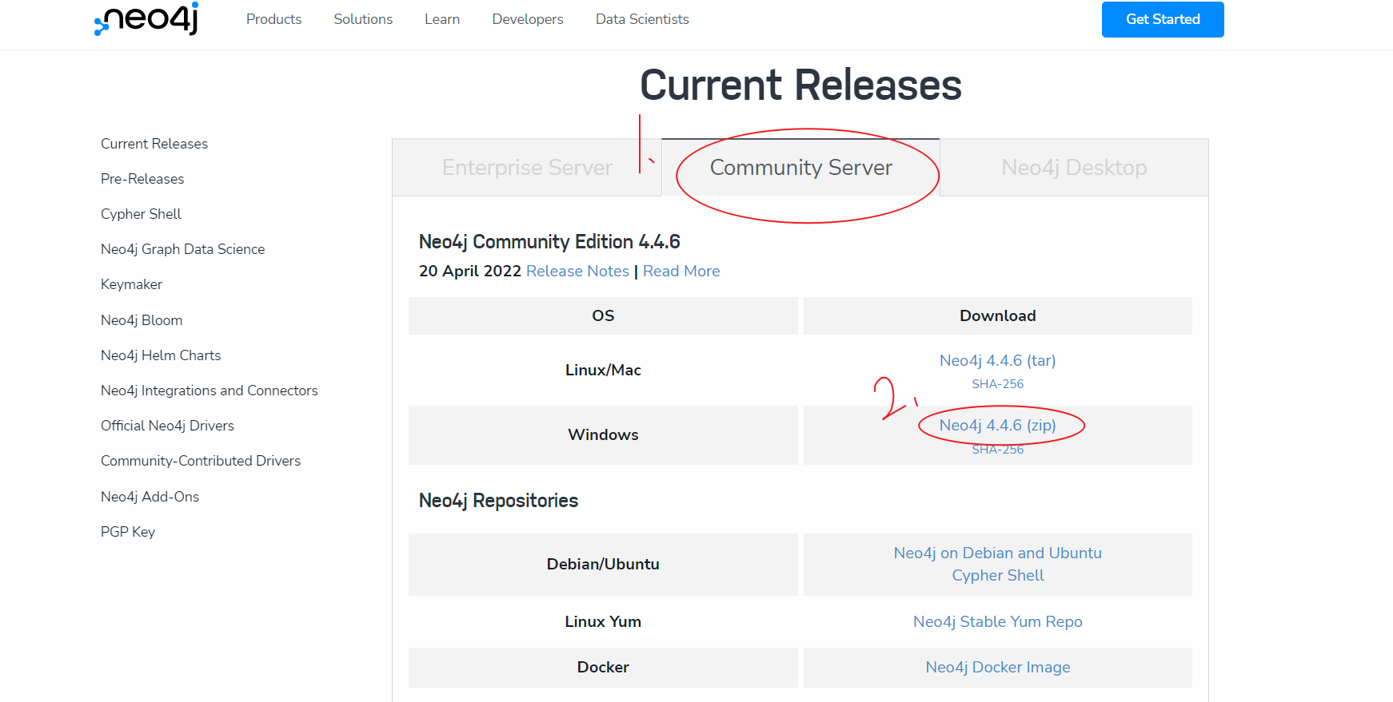Click the neo4j logo
The width and height of the screenshot is (1393, 702).
point(146,18)
